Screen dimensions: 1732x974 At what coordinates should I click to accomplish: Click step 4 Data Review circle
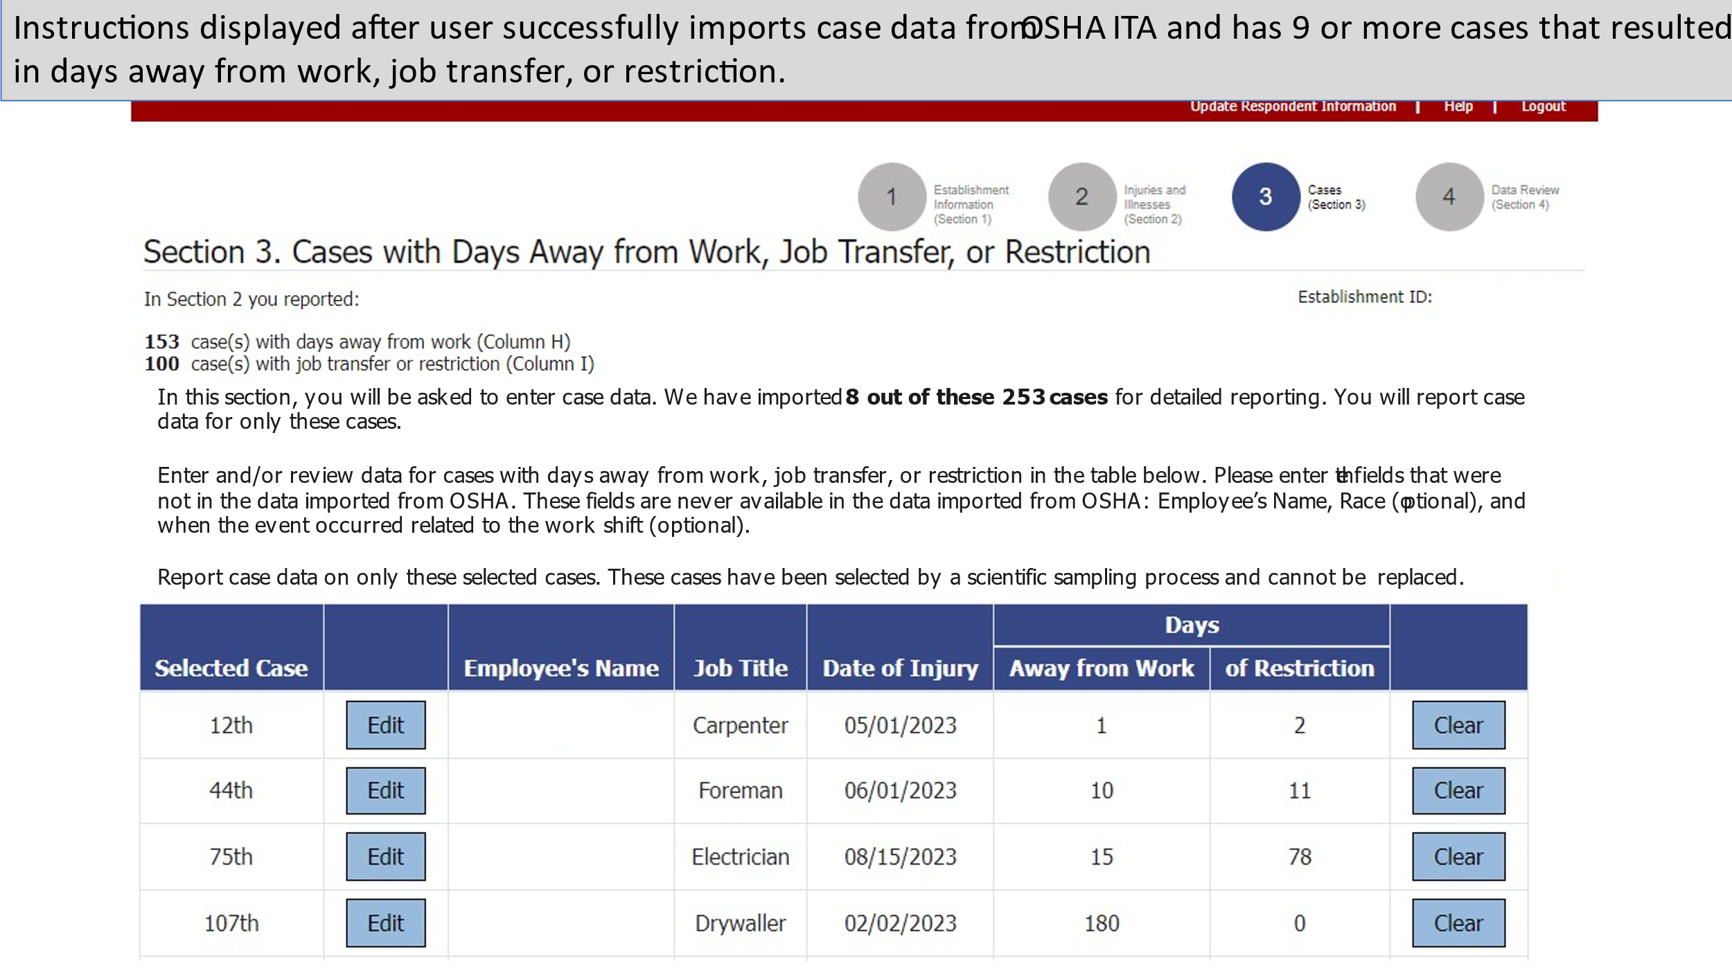1449,197
